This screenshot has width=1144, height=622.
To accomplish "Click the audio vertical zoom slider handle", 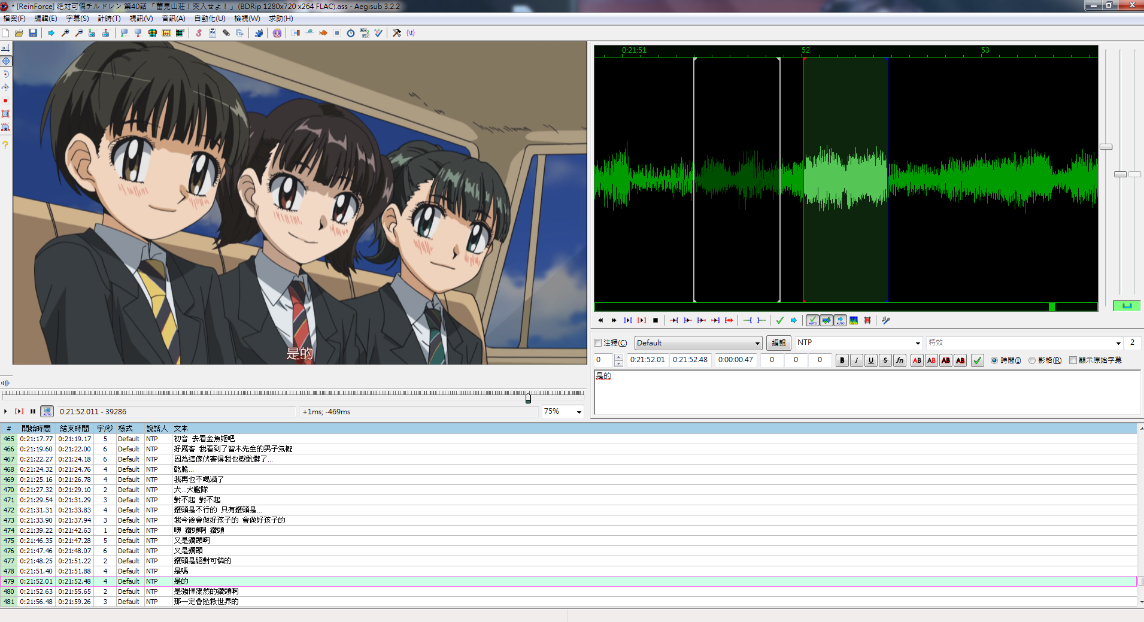I will [1120, 174].
